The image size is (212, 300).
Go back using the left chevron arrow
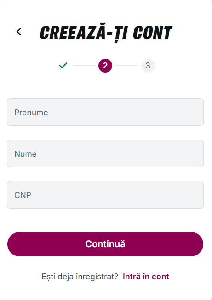19,32
